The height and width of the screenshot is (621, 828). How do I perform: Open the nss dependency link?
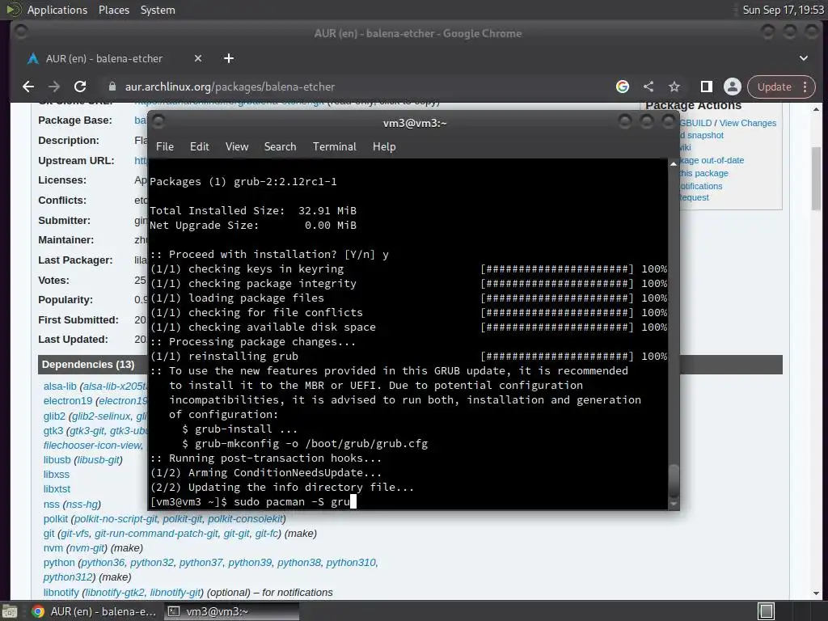[51, 505]
